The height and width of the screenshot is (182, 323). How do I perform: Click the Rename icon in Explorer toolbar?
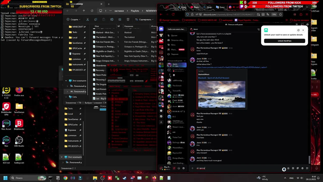pyautogui.click(x=112, y=19)
